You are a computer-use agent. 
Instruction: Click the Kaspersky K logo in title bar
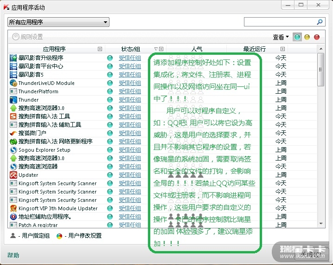click(x=6, y=7)
